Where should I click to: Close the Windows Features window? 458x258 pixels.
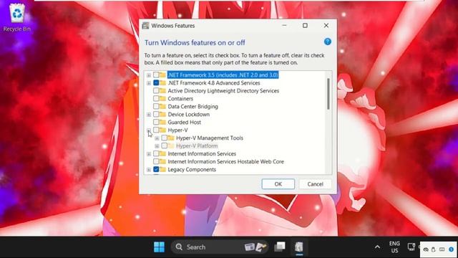point(326,26)
